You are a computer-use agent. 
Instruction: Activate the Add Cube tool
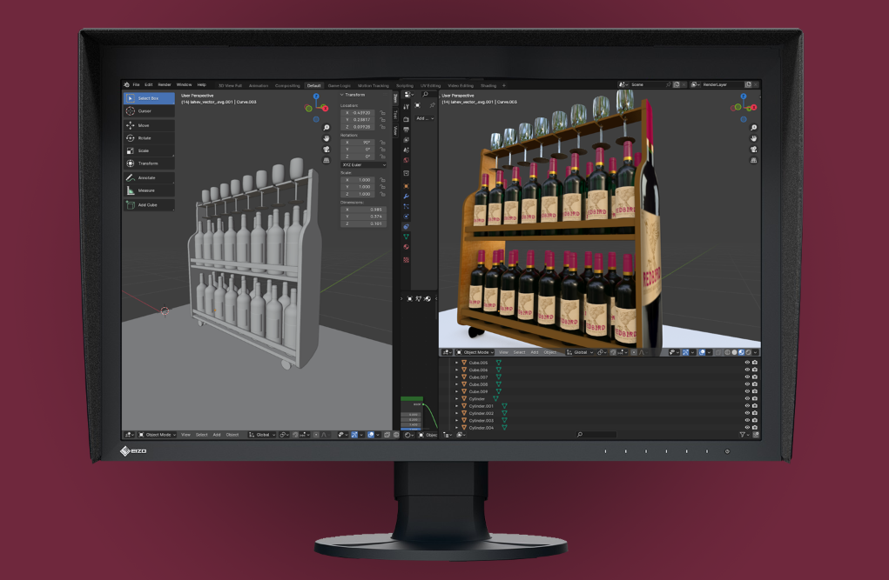click(149, 204)
